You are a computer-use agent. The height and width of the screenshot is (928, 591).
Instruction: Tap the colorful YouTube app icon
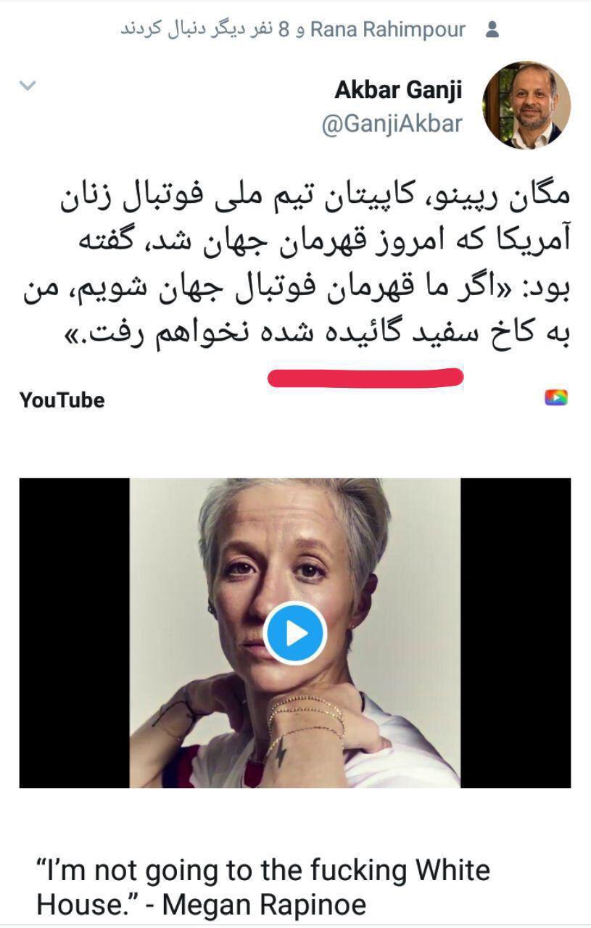(x=556, y=397)
